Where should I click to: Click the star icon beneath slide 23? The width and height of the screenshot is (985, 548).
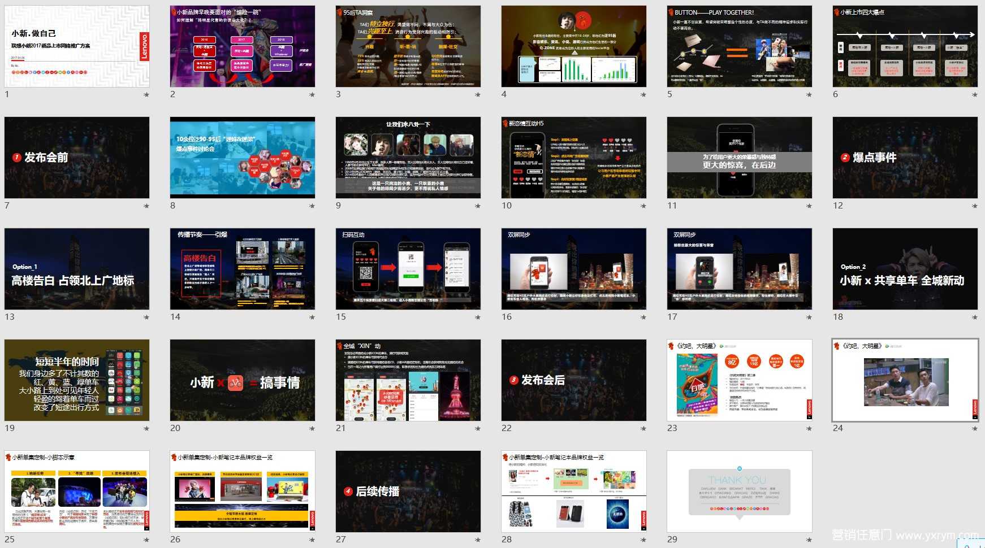tap(809, 429)
